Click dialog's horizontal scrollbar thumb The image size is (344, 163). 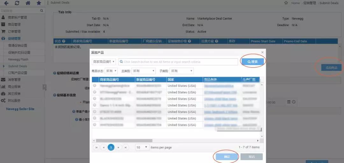pyautogui.click(x=124, y=140)
